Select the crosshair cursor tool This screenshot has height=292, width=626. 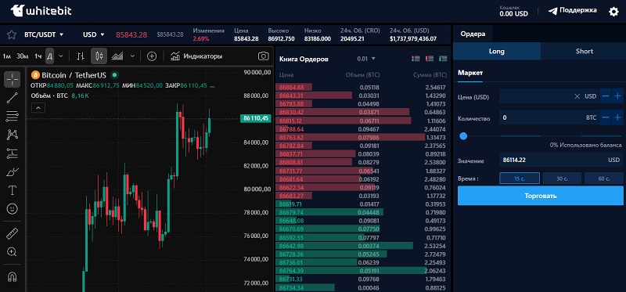(13, 80)
